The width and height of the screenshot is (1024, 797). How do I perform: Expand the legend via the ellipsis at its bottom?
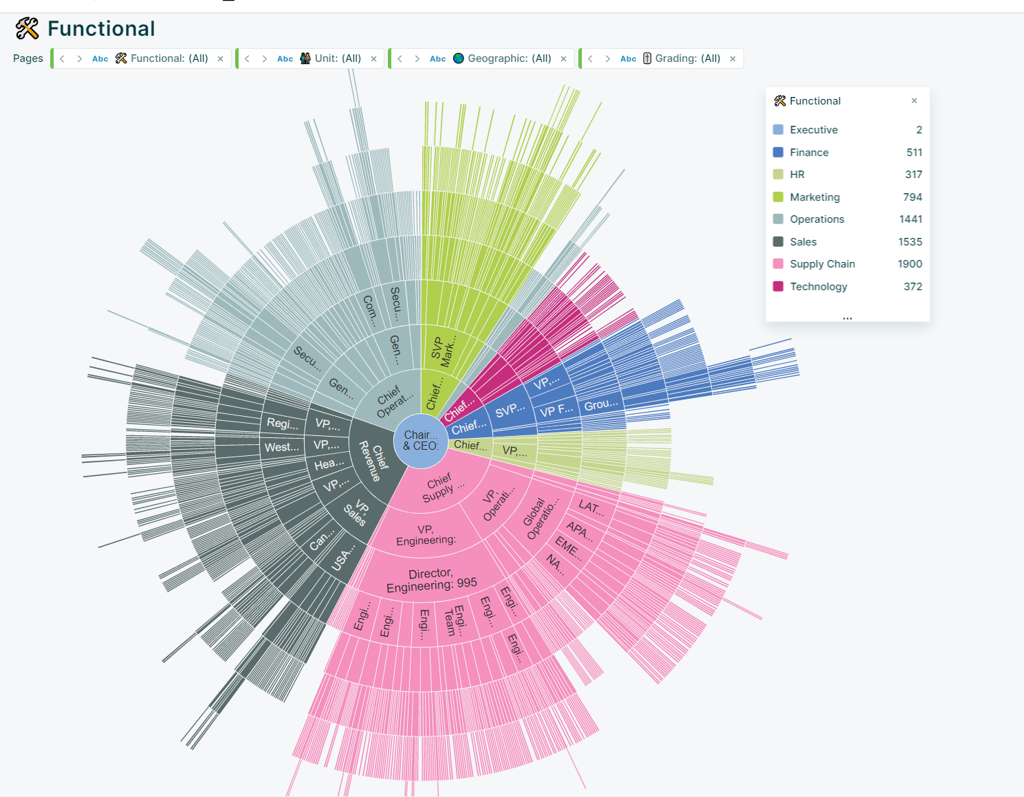click(847, 317)
